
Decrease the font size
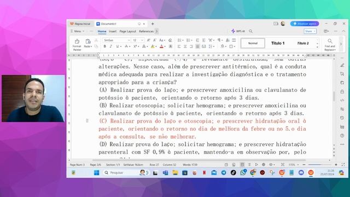[x=155, y=40]
